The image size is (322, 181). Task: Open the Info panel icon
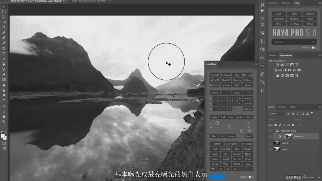[x=262, y=24]
